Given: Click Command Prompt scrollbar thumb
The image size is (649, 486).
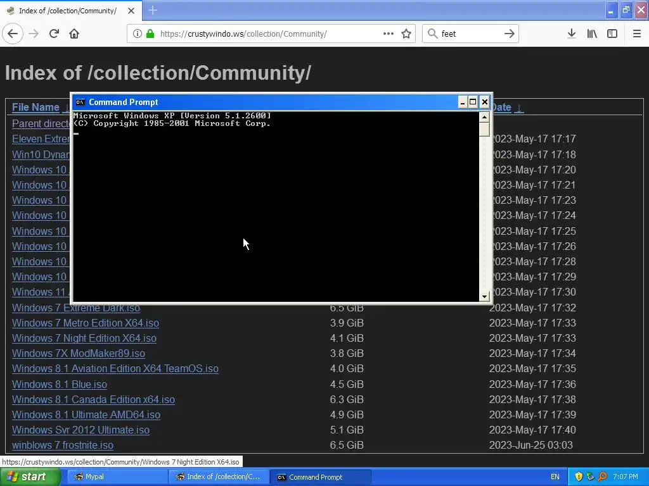Looking at the screenshot, I should coord(484,129).
